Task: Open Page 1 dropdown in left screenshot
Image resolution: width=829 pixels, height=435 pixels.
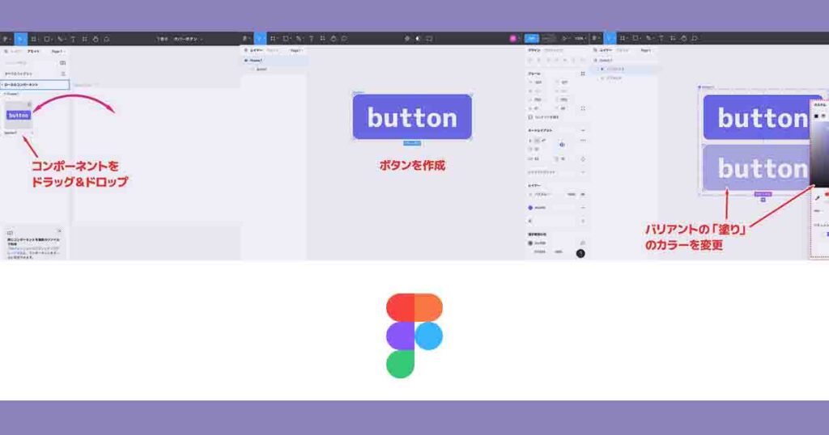Action: (x=57, y=51)
